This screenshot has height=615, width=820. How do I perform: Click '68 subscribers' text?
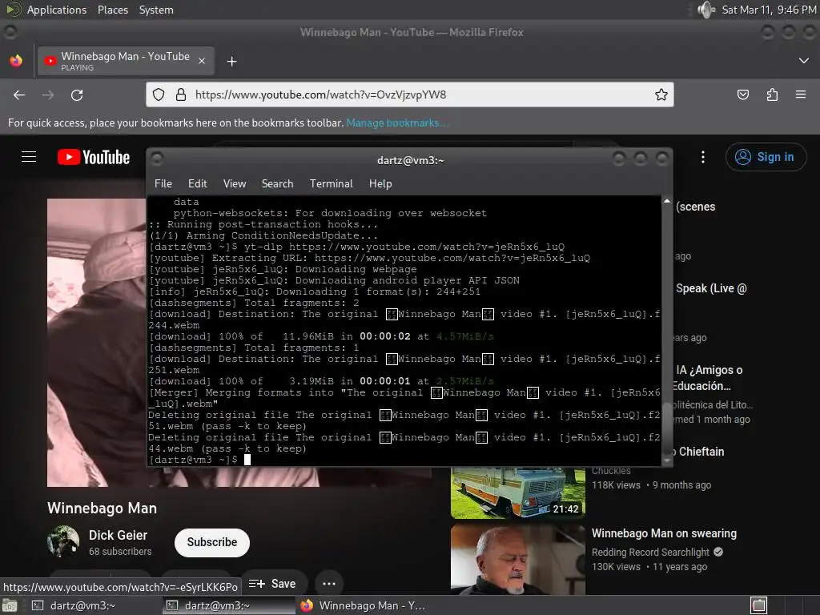click(120, 552)
